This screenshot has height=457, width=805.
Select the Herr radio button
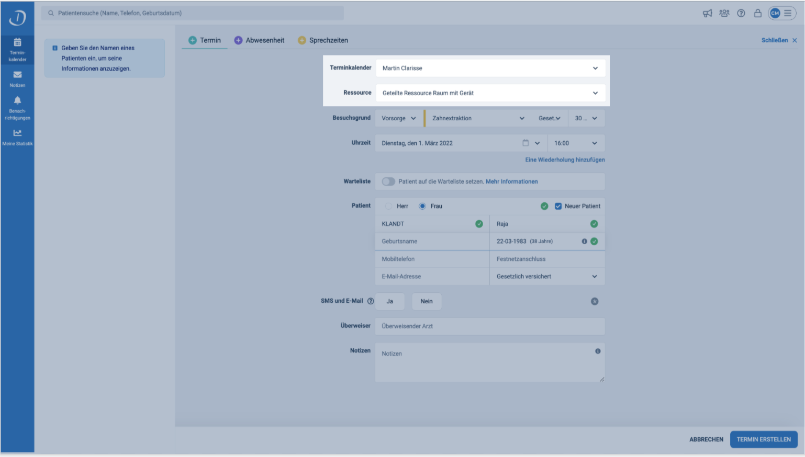tap(388, 206)
